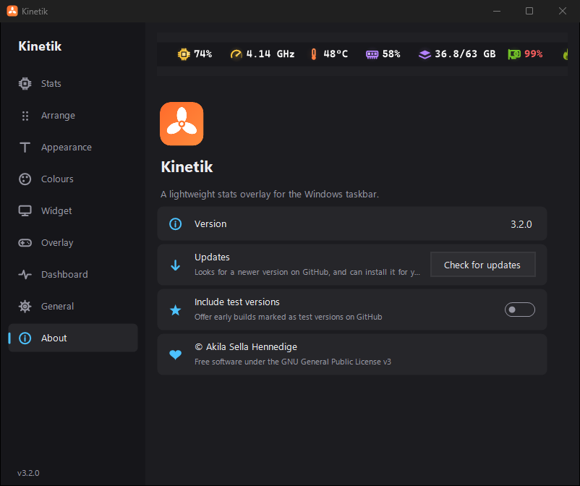The width and height of the screenshot is (580, 486).
Task: Click the 58% RAM value
Action: (391, 54)
